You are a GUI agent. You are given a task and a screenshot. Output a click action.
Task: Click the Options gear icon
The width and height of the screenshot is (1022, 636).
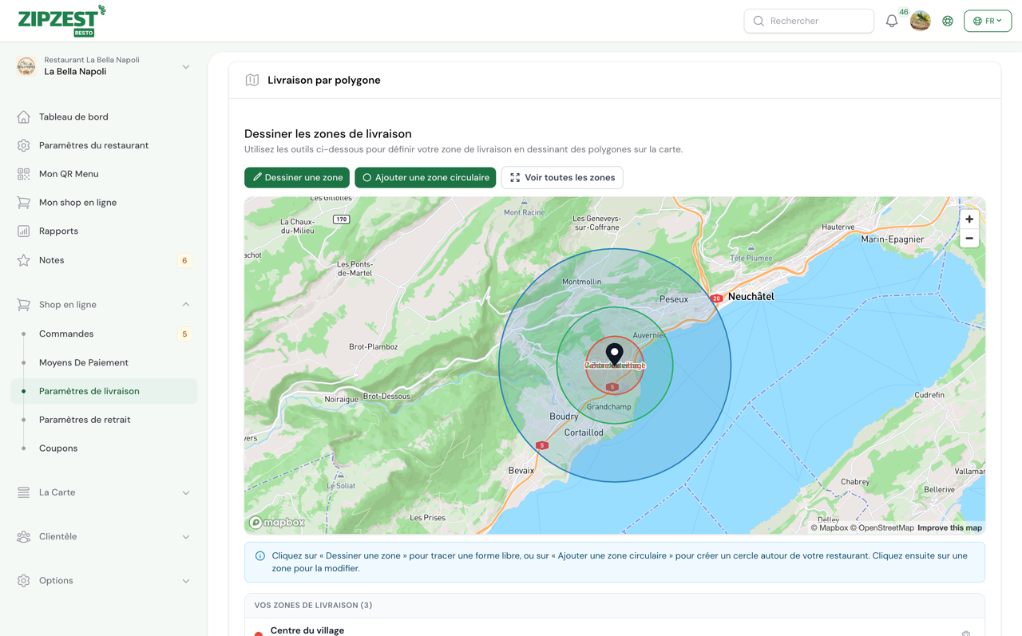point(24,581)
